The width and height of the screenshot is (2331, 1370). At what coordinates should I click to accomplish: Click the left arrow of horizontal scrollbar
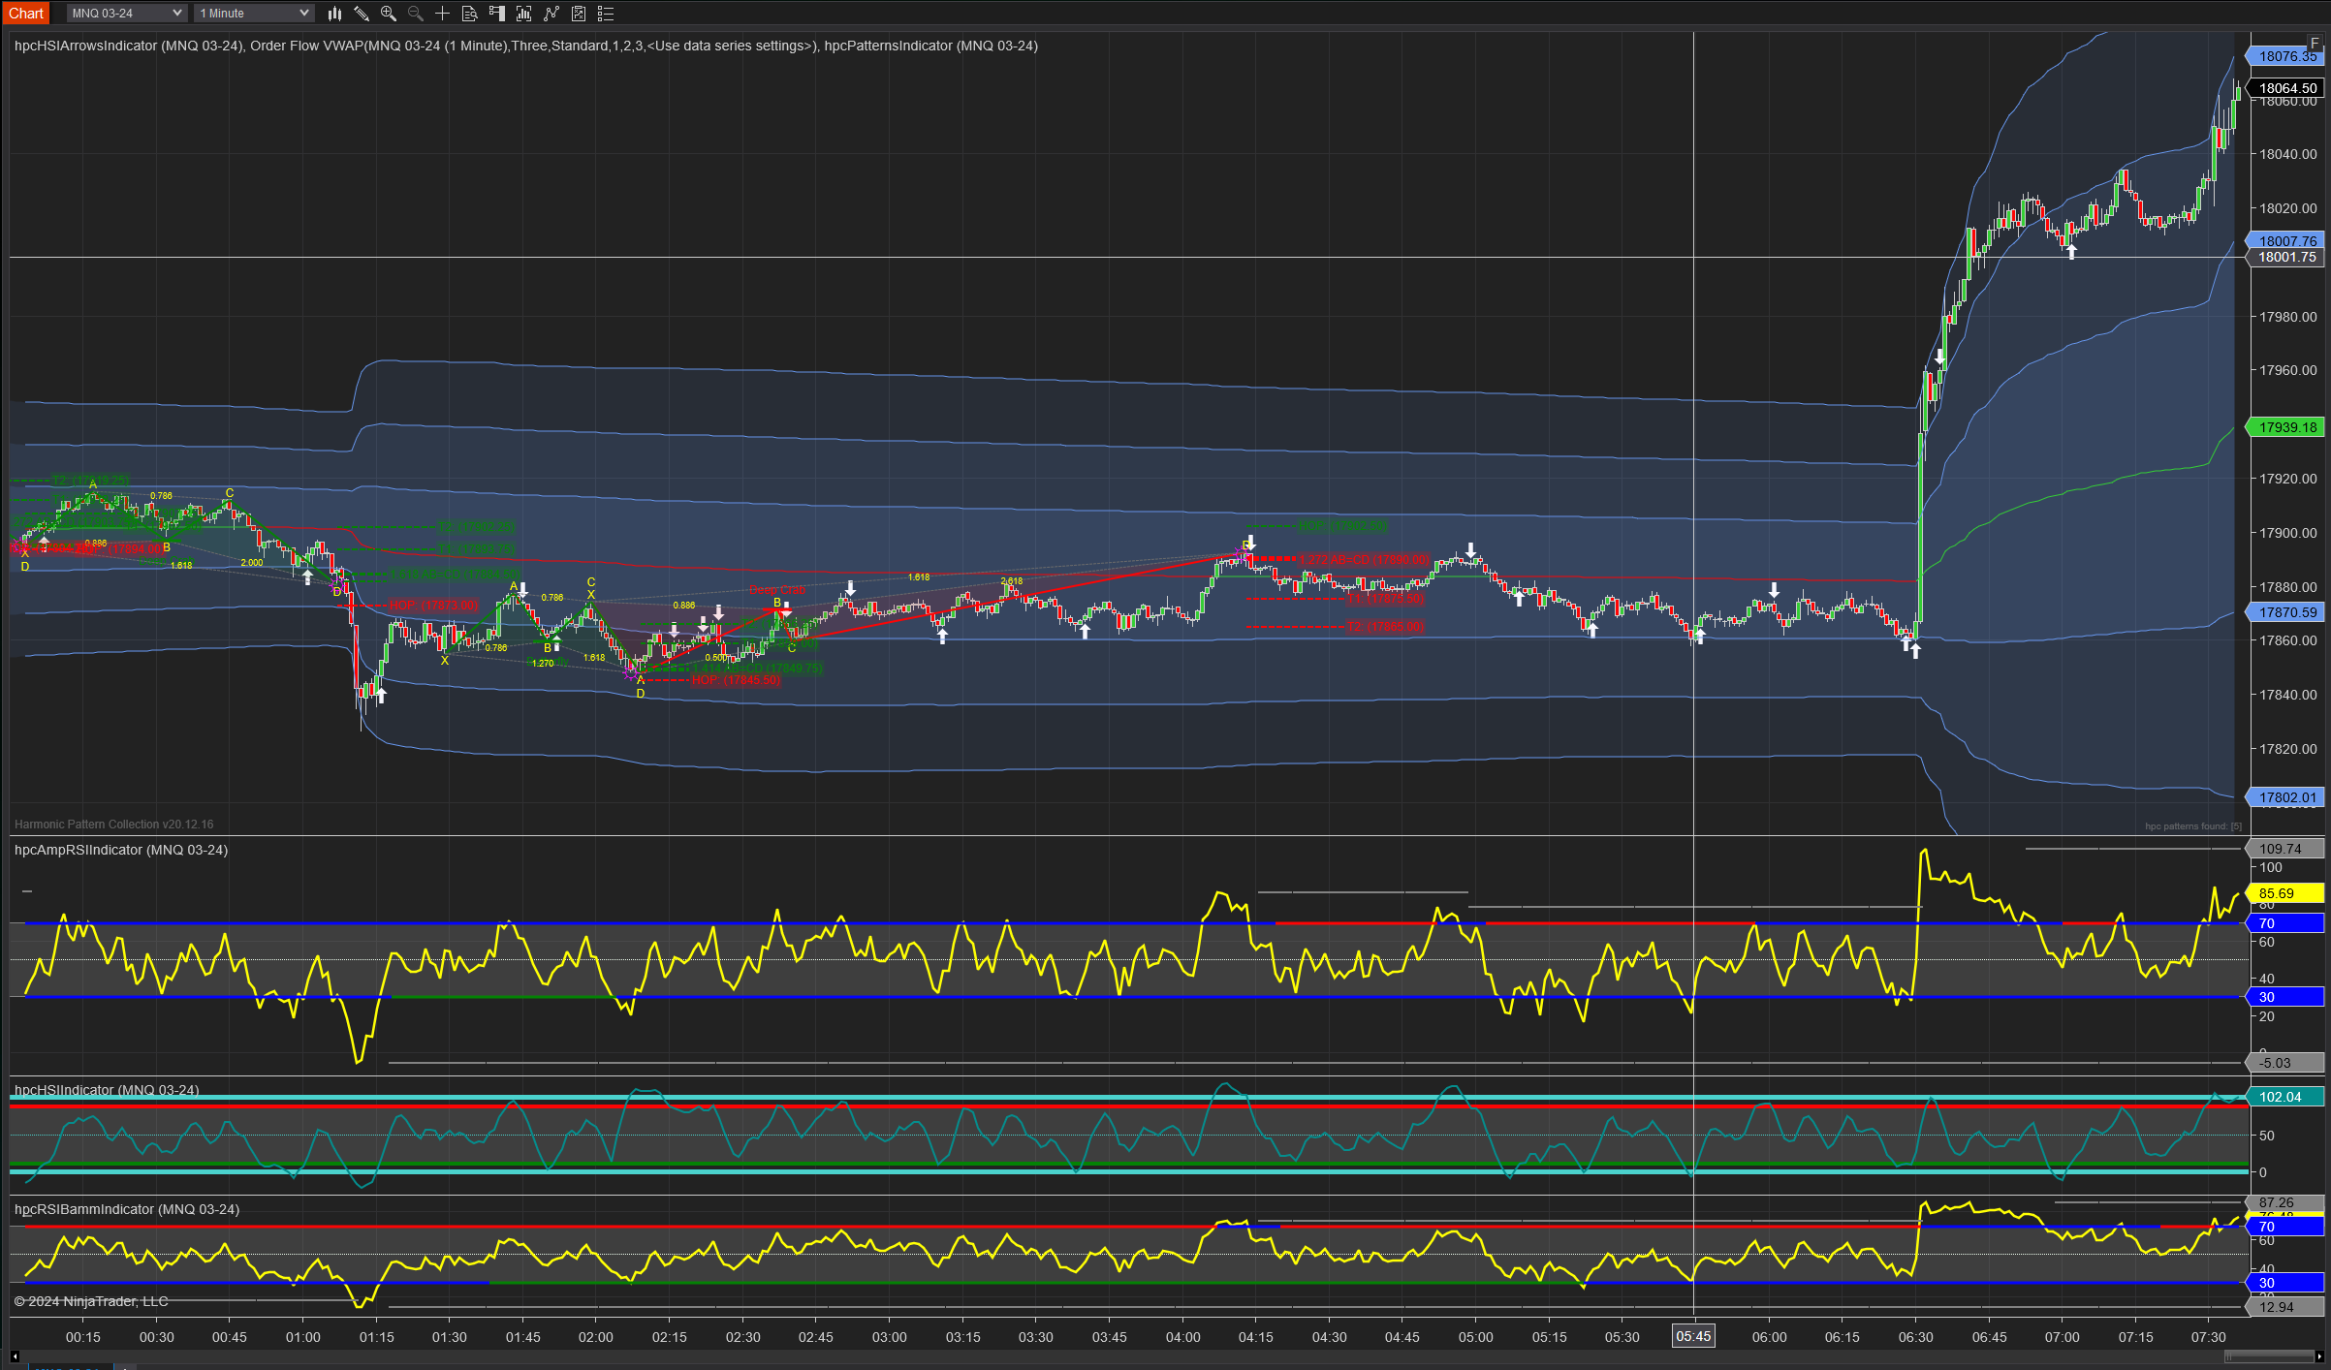point(15,1356)
